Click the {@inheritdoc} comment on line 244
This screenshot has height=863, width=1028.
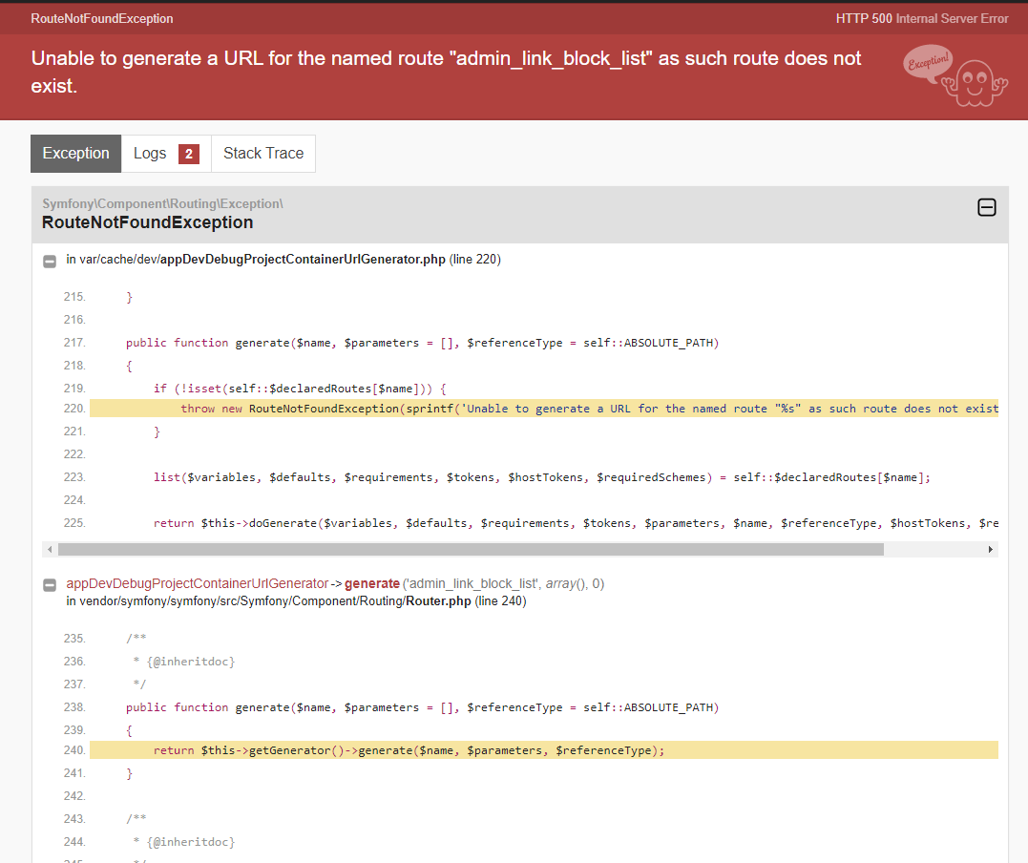[x=191, y=842]
